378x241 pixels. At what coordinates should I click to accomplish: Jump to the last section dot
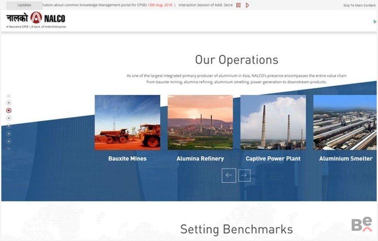coord(9,141)
